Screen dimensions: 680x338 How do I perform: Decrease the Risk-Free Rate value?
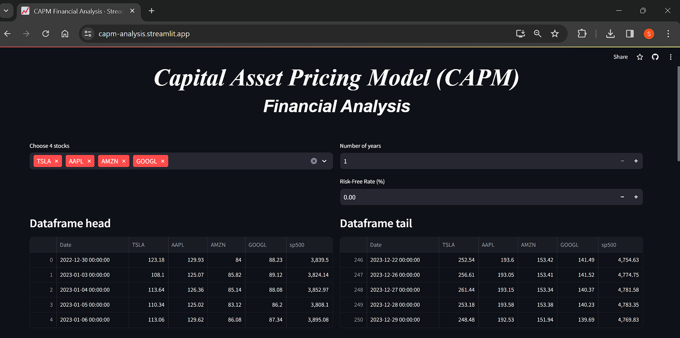click(622, 197)
